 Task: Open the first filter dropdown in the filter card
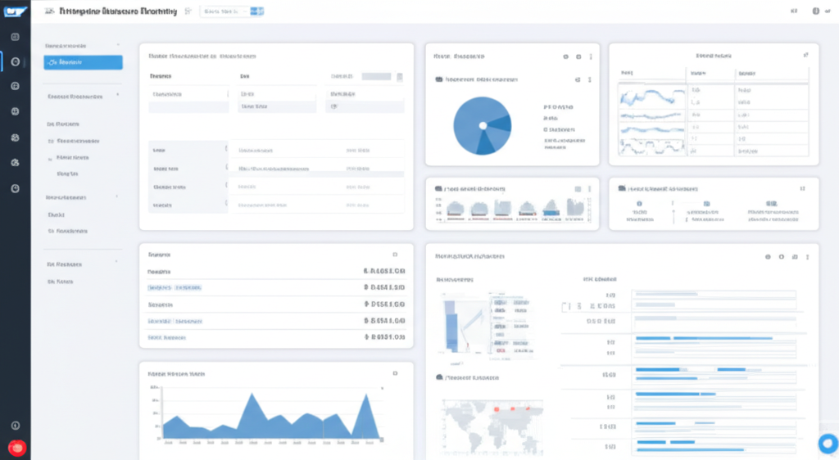point(189,94)
